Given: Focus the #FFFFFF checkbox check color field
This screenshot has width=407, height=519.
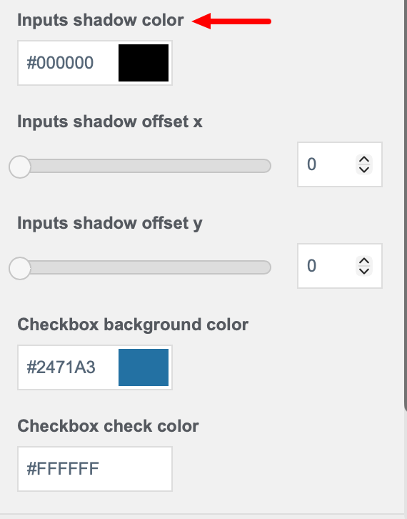Looking at the screenshot, I should [95, 469].
